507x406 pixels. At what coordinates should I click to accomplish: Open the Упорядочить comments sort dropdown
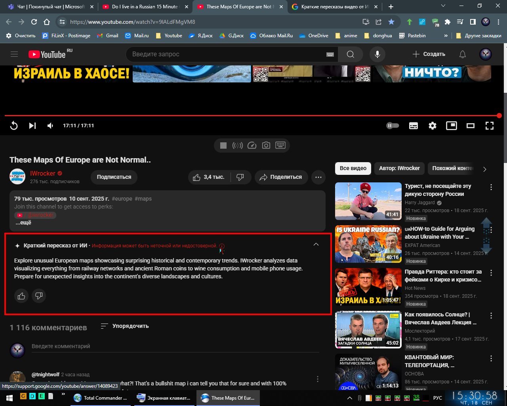125,326
